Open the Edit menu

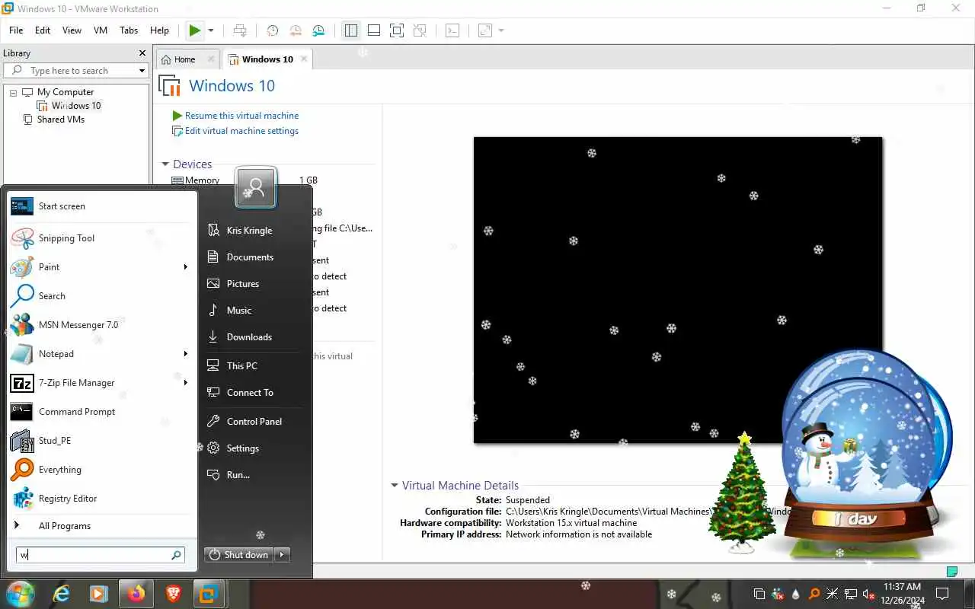(x=43, y=30)
